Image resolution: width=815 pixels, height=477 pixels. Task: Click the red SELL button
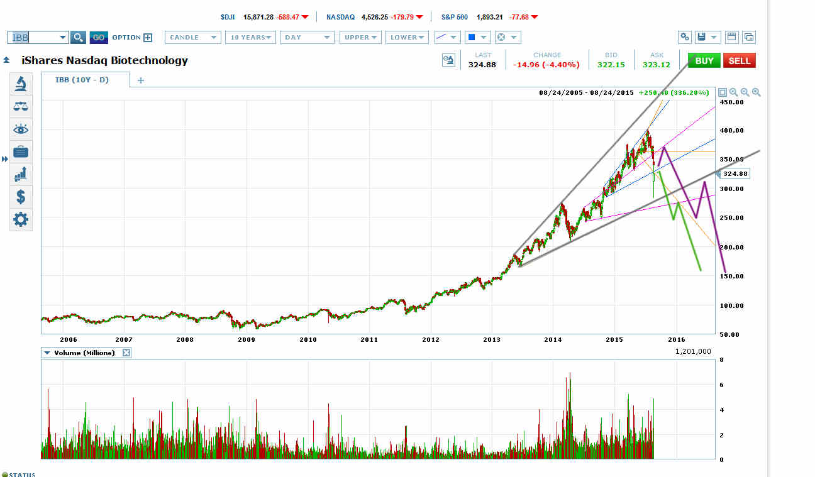pos(740,61)
